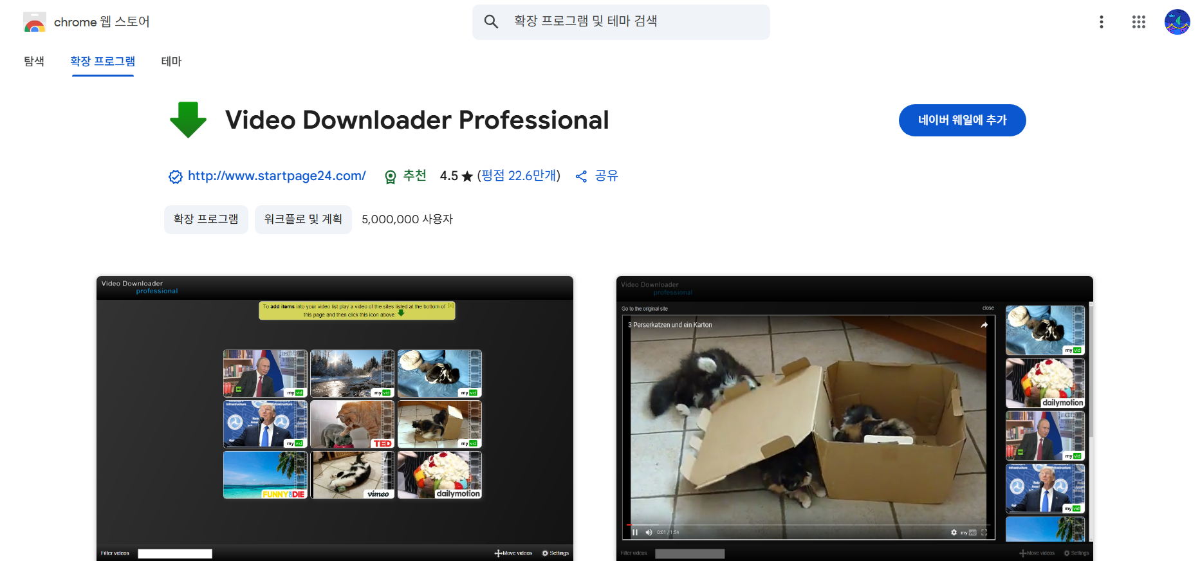Screen dimensions: 1200x561
Task: Open the 평점 22.6만개 ratings link
Action: [519, 176]
